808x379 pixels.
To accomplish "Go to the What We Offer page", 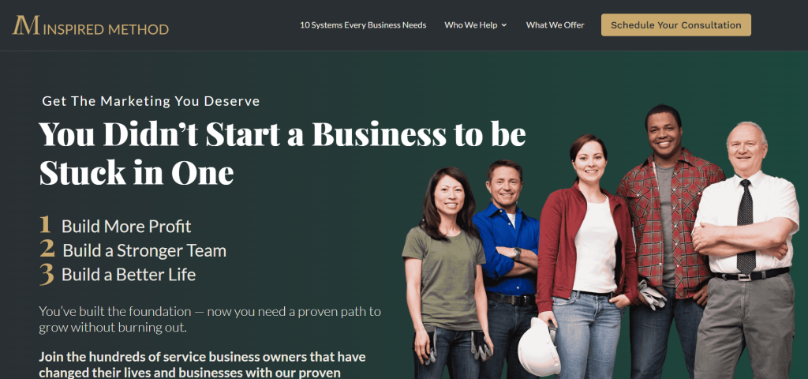I will [555, 25].
